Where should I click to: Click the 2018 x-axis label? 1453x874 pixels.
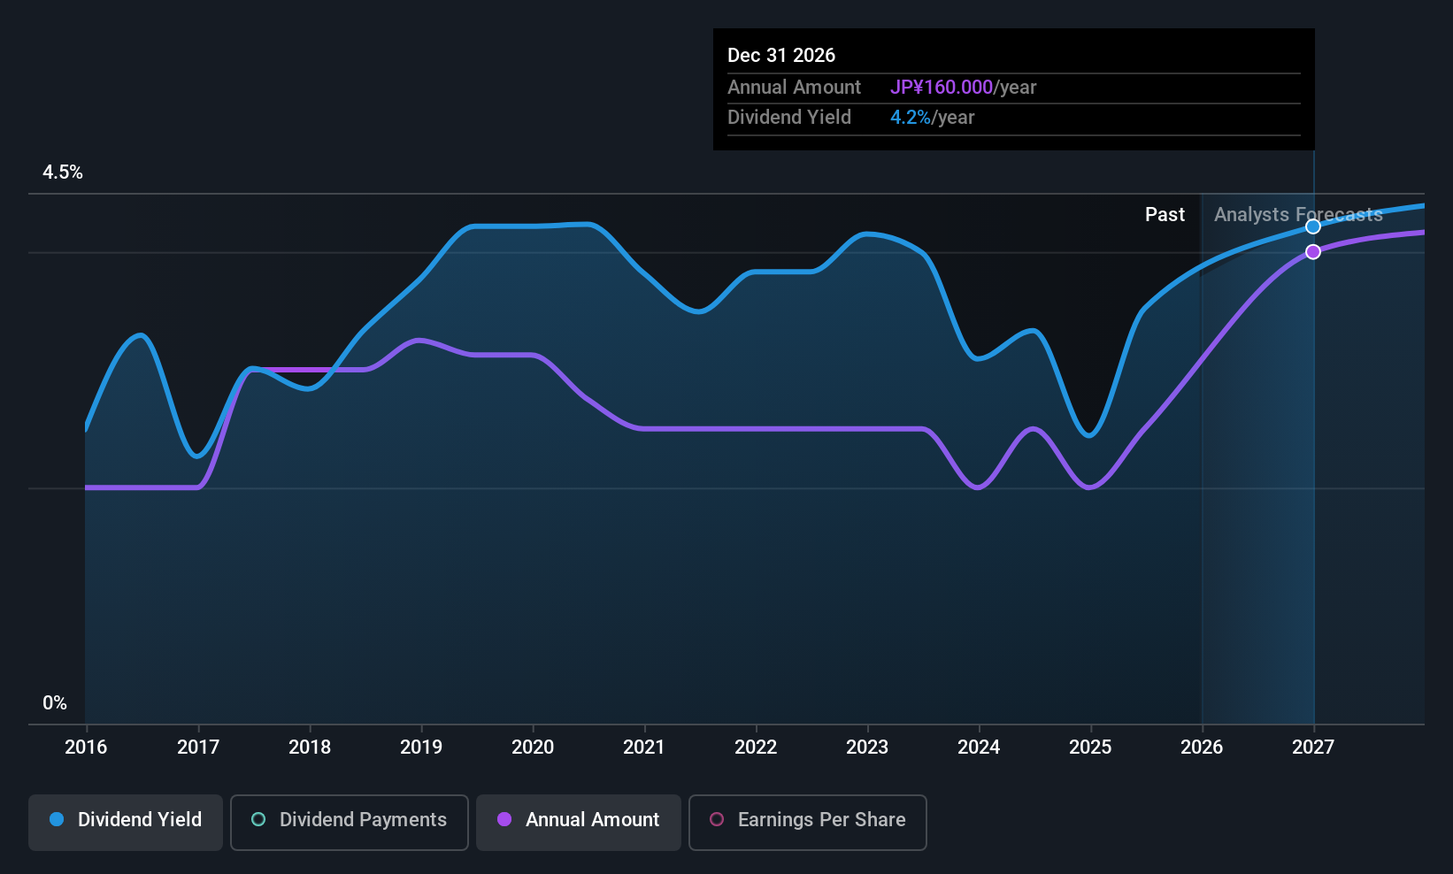[310, 747]
